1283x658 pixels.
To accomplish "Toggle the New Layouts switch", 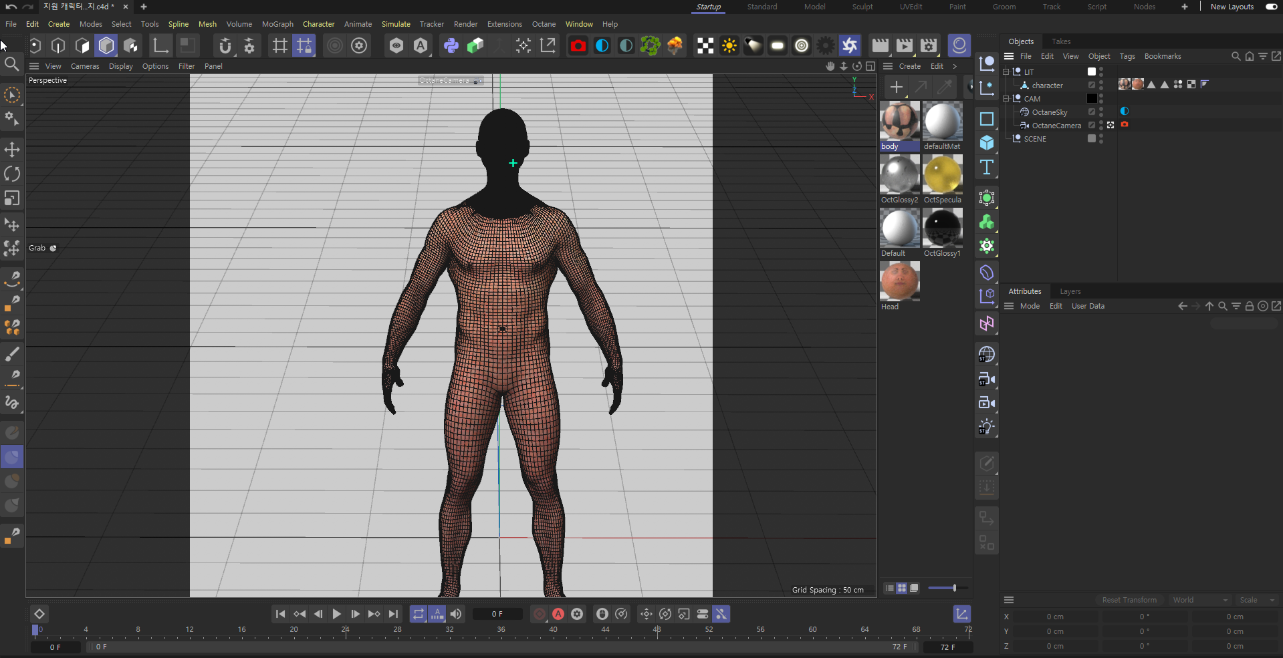I will pyautogui.click(x=1272, y=7).
